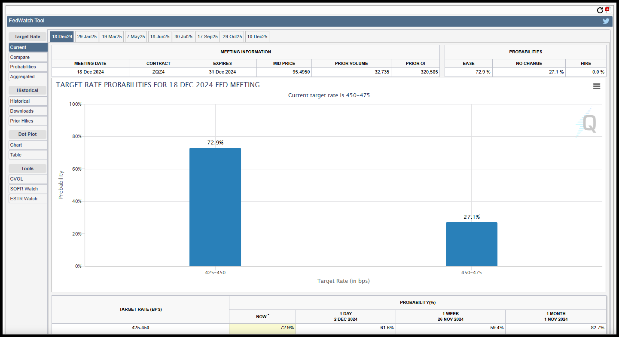The image size is (619, 337).
Task: Click the 72.9% blue bar for 425-450
Action: 215,207
